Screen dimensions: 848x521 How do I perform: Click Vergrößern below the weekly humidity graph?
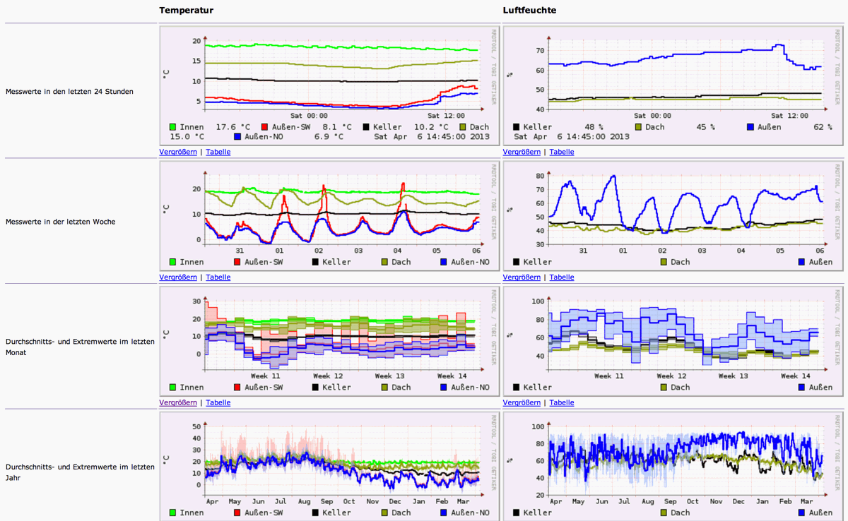click(522, 277)
